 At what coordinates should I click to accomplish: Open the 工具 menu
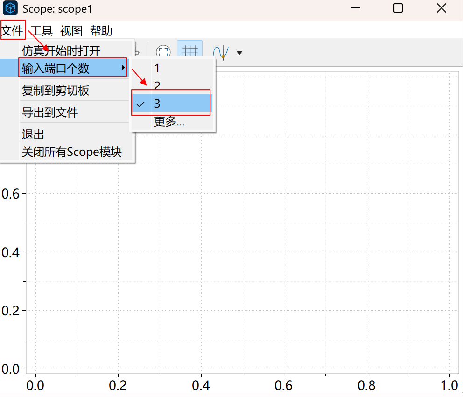pyautogui.click(x=42, y=31)
